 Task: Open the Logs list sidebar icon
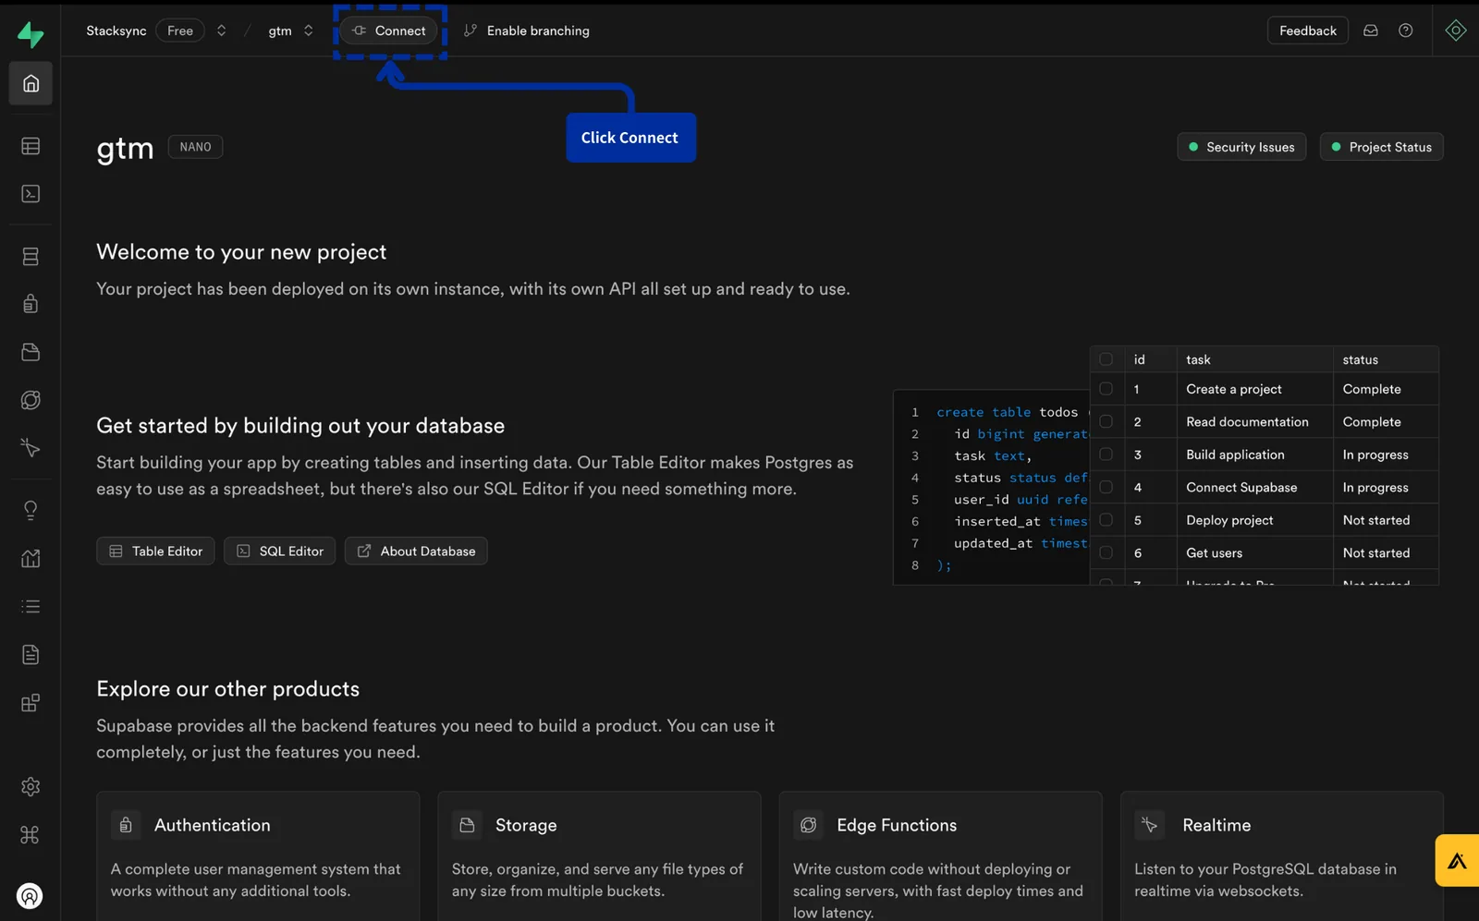point(31,606)
